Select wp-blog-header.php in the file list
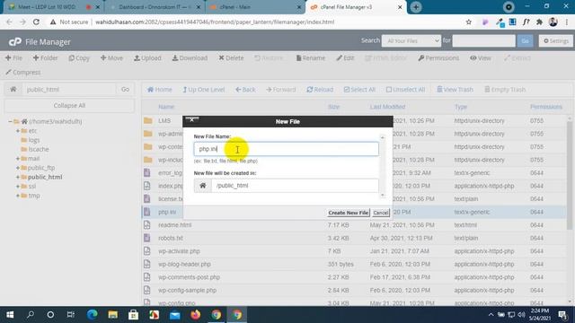Image resolution: width=575 pixels, height=323 pixels. click(184, 264)
